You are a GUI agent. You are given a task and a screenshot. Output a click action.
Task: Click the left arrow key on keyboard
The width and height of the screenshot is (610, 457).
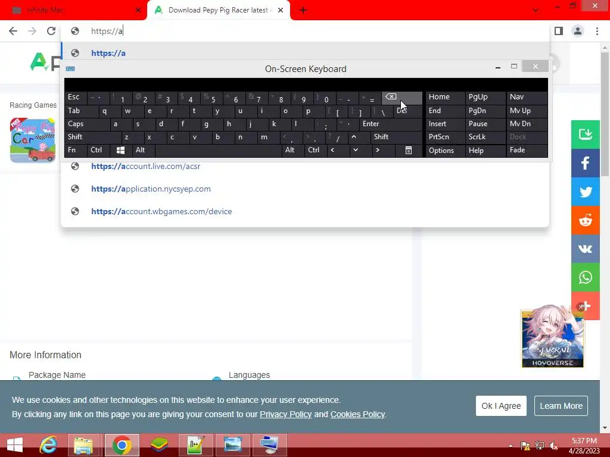[x=332, y=150]
